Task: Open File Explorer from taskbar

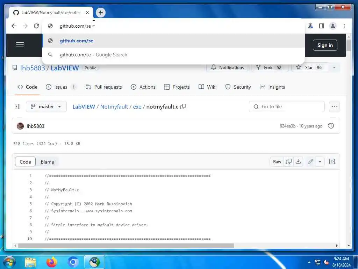Action: click(x=30, y=262)
